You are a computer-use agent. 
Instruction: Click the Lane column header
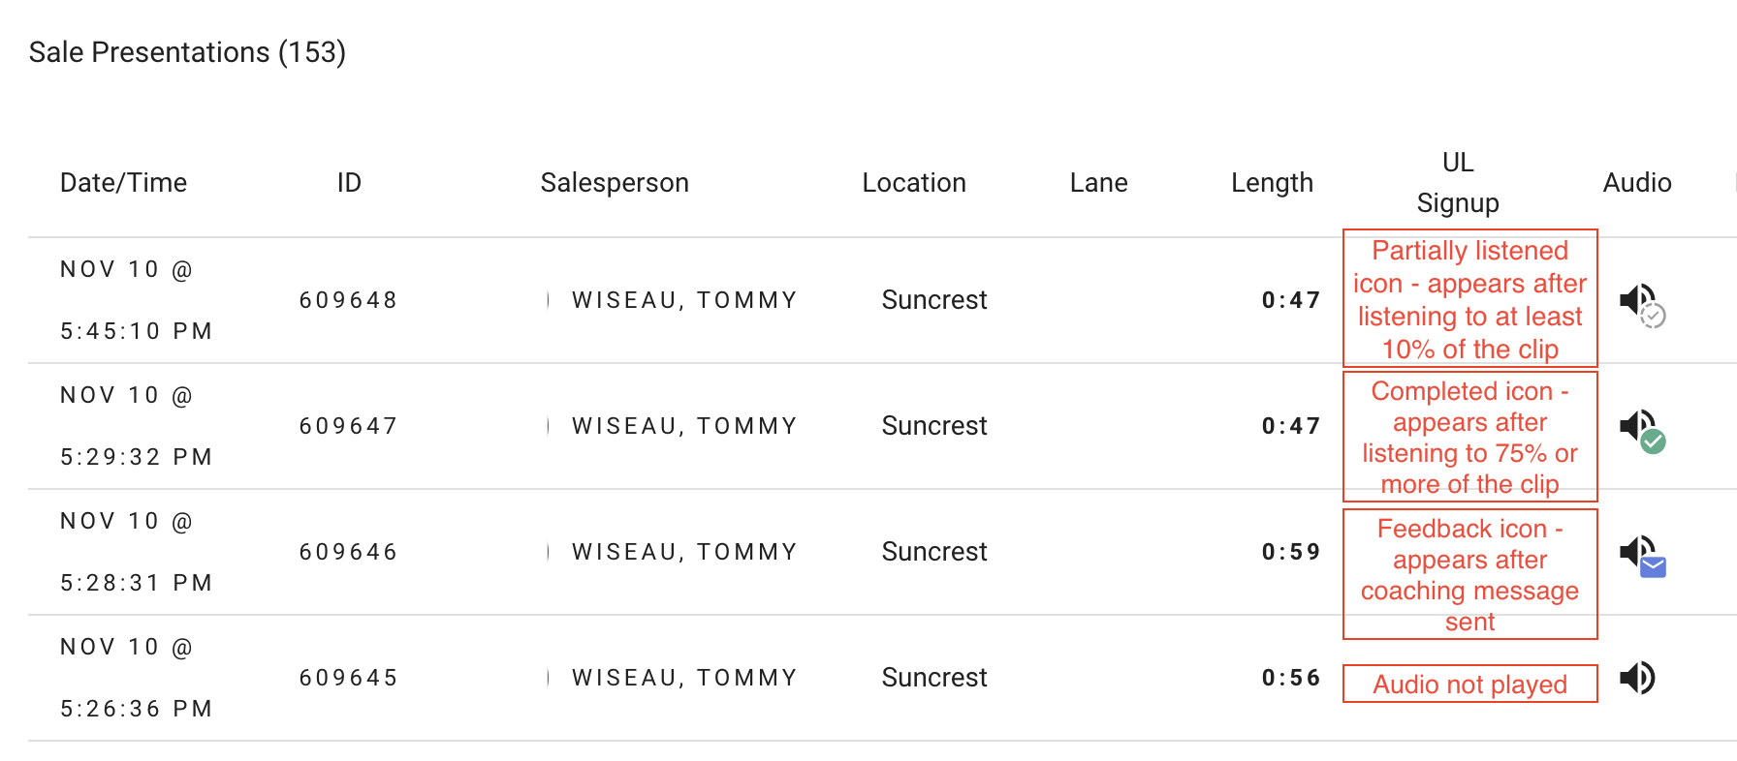[1098, 183]
